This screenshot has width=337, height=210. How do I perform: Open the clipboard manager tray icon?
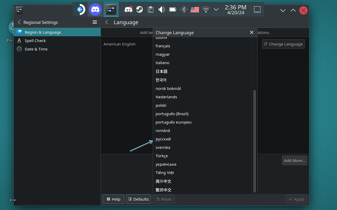click(150, 9)
